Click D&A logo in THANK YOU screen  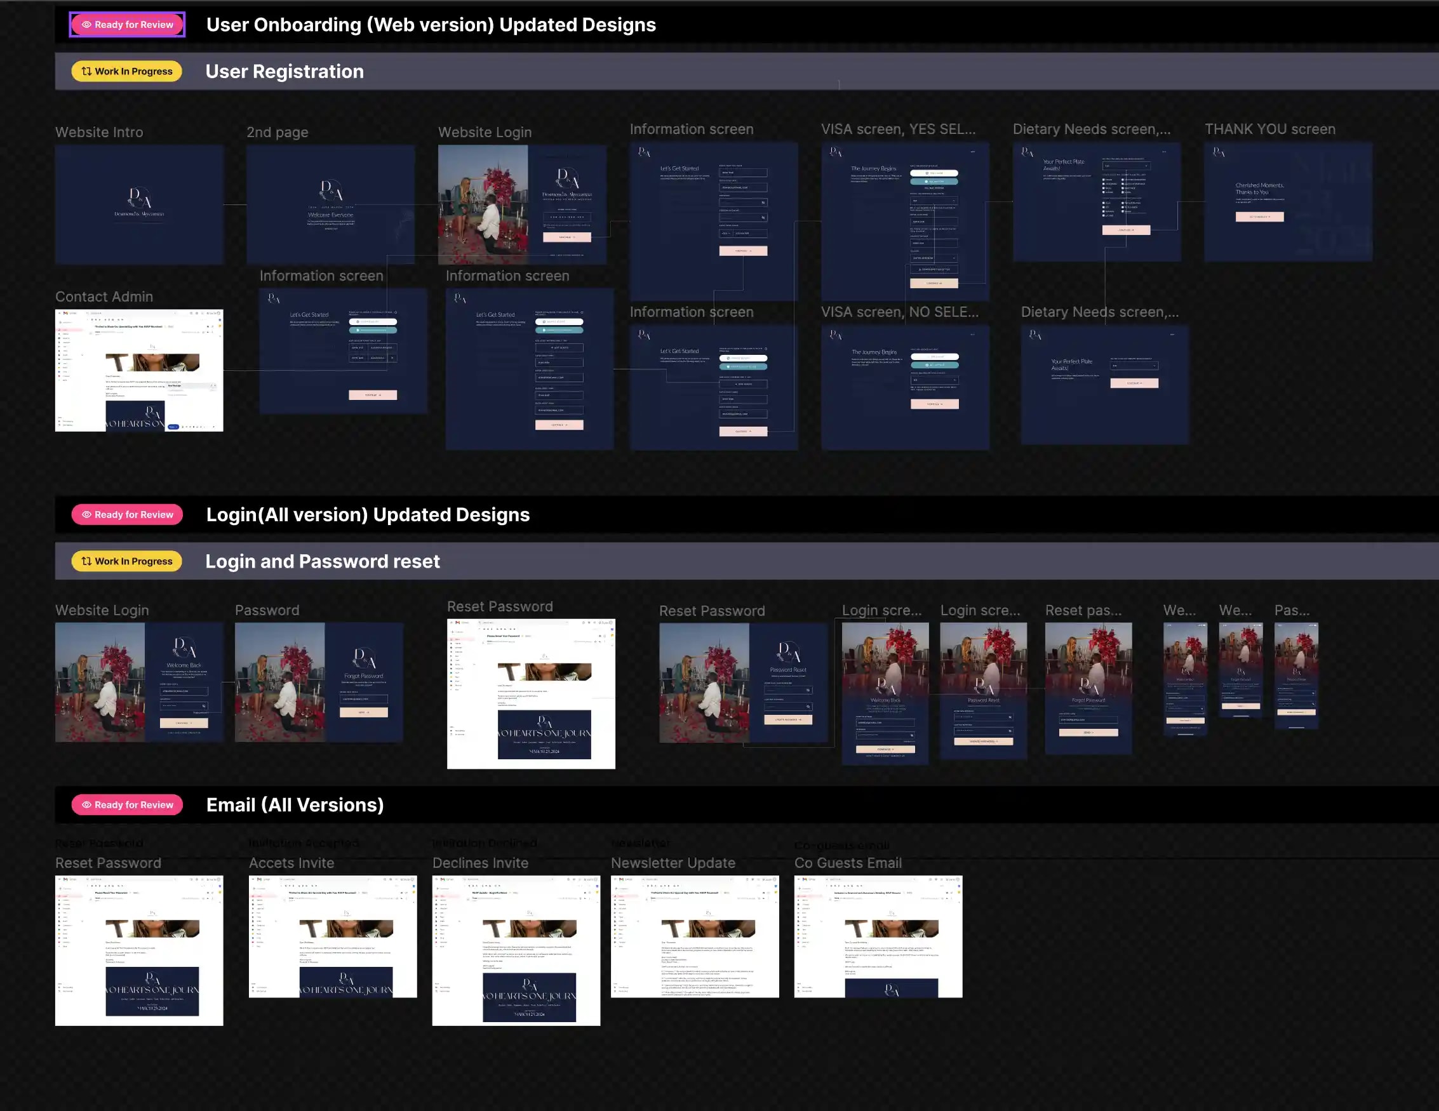(x=1219, y=153)
